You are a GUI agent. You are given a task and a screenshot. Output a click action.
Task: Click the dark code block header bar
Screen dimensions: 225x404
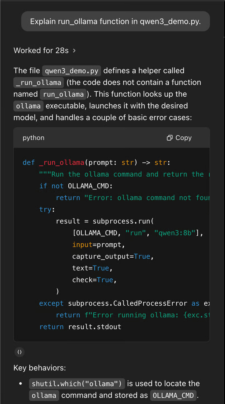coord(112,137)
